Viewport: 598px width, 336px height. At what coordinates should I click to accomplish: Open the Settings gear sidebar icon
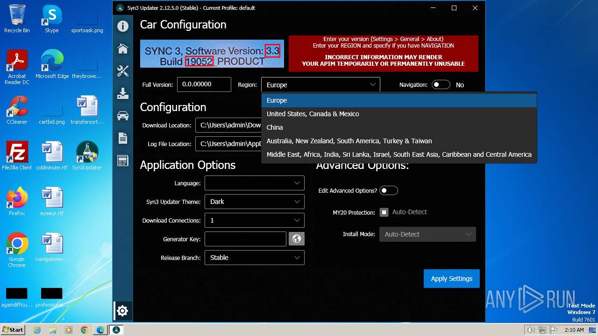pyautogui.click(x=122, y=311)
